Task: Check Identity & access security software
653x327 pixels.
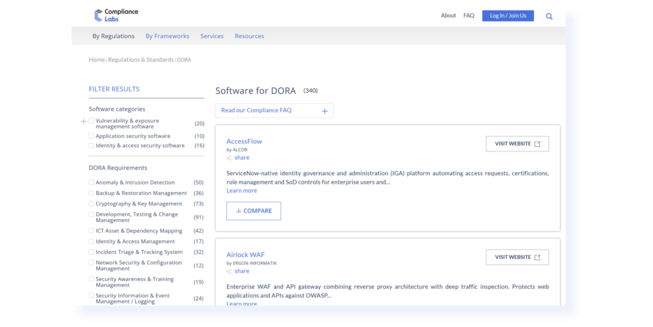Action: click(x=91, y=146)
